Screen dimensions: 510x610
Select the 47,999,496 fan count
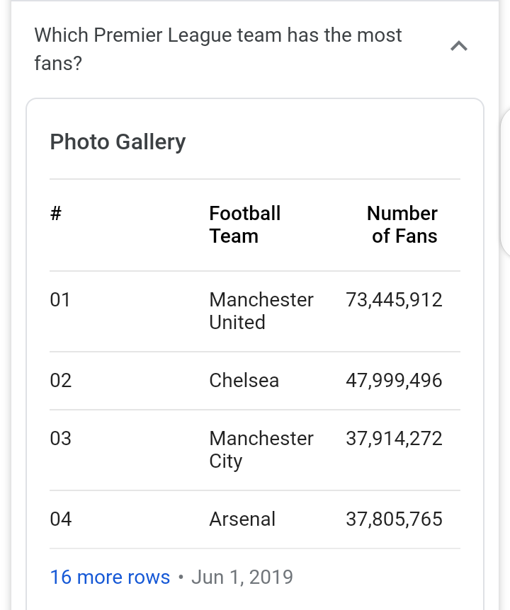pos(394,381)
